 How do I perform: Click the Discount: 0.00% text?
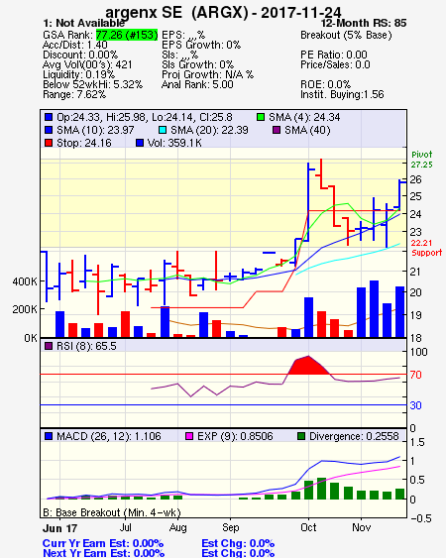[x=80, y=55]
